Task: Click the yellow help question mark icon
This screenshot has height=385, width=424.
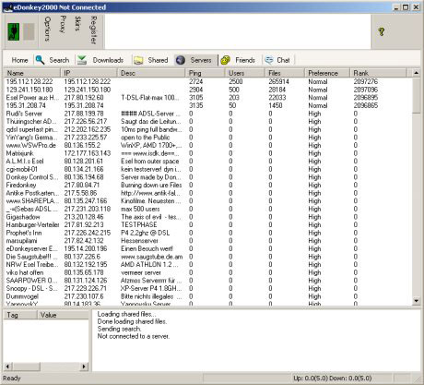Action: (382, 31)
